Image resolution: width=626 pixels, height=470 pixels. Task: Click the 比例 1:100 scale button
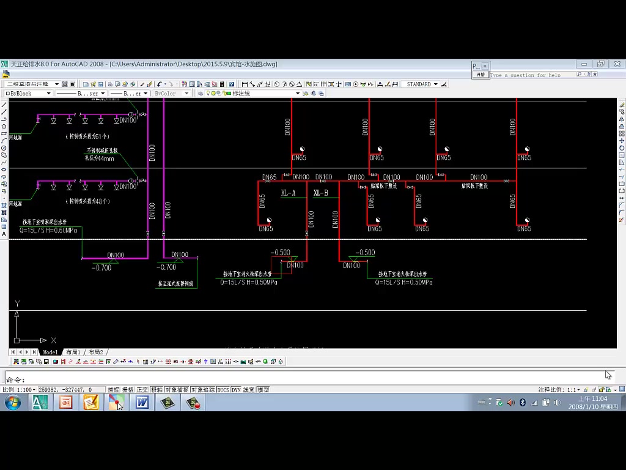[x=18, y=390]
